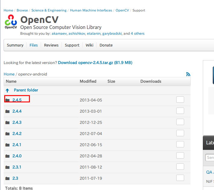Open the Summary tab

(15, 45)
